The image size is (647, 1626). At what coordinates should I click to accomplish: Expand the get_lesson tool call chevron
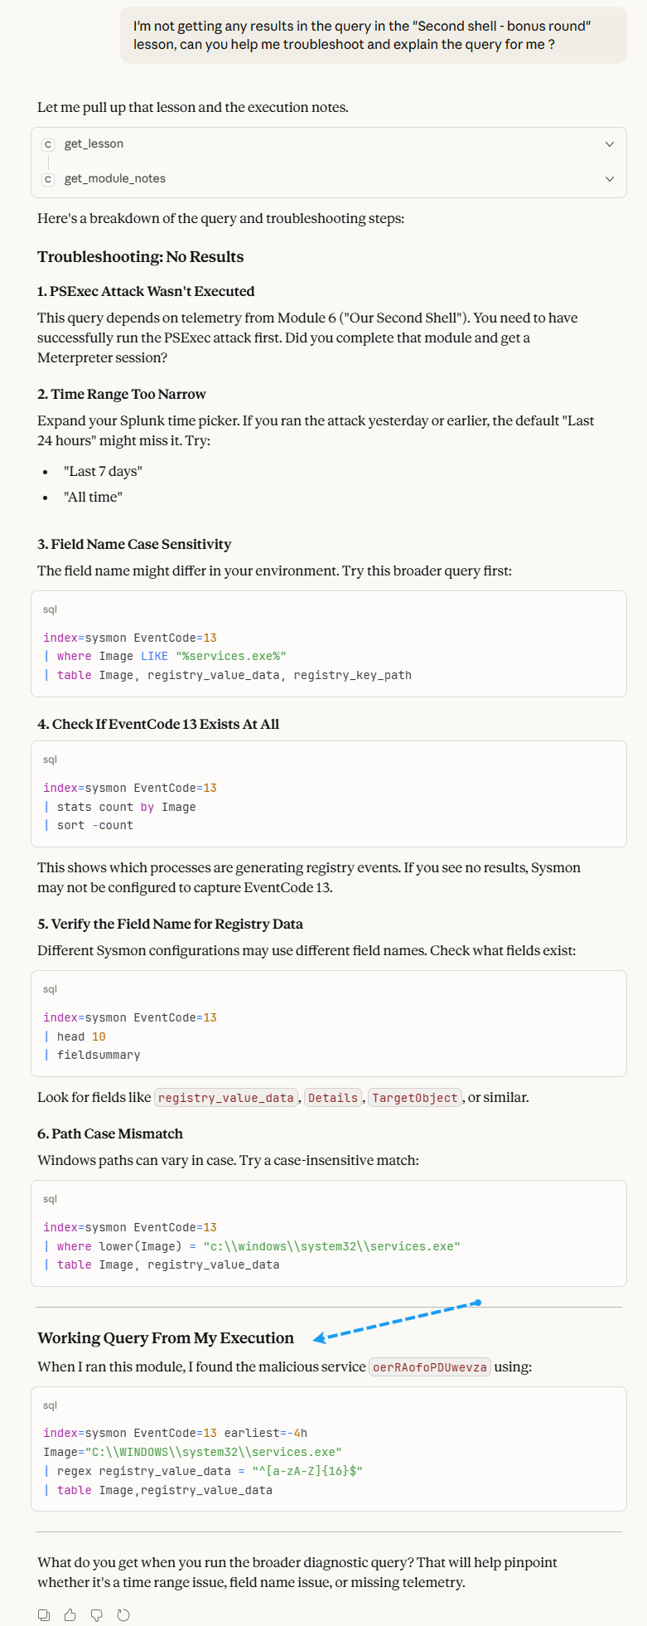click(x=610, y=144)
